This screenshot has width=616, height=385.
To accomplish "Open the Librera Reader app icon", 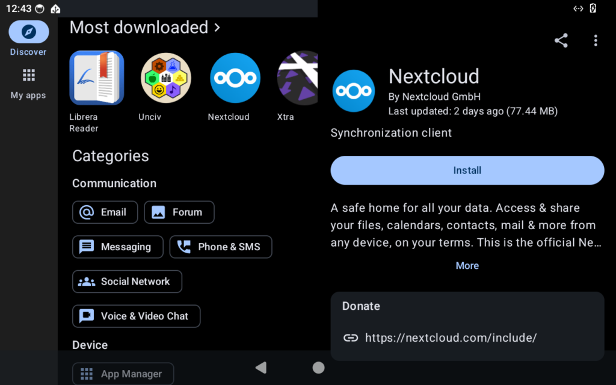I will (x=96, y=78).
